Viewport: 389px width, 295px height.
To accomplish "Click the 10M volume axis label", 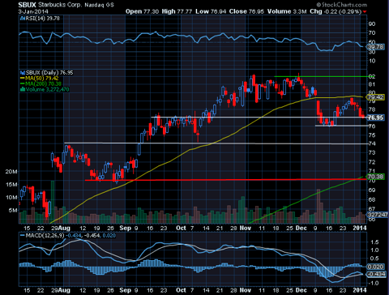I will 11,198.
